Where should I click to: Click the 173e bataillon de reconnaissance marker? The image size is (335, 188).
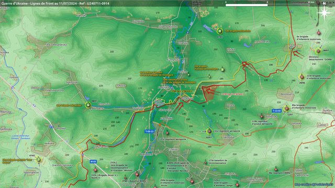206,162
